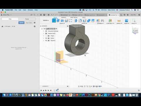
Task: Select the Combine tool
Action: 89,21
